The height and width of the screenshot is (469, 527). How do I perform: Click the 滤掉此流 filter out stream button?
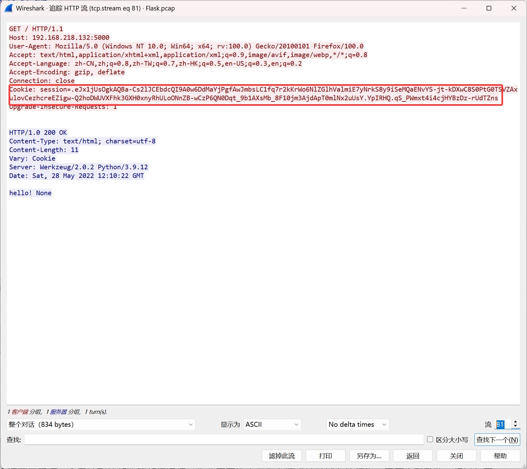tap(282, 456)
